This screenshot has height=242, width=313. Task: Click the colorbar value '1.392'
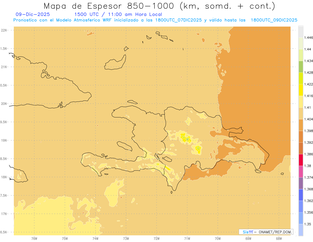tap(308, 143)
